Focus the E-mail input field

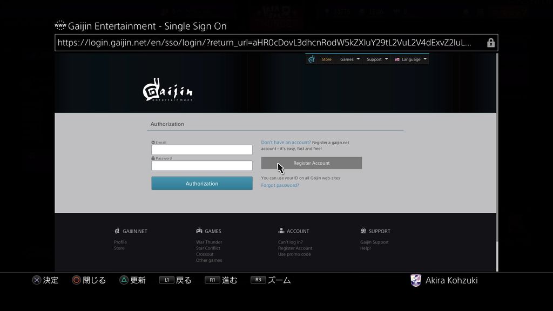202,150
